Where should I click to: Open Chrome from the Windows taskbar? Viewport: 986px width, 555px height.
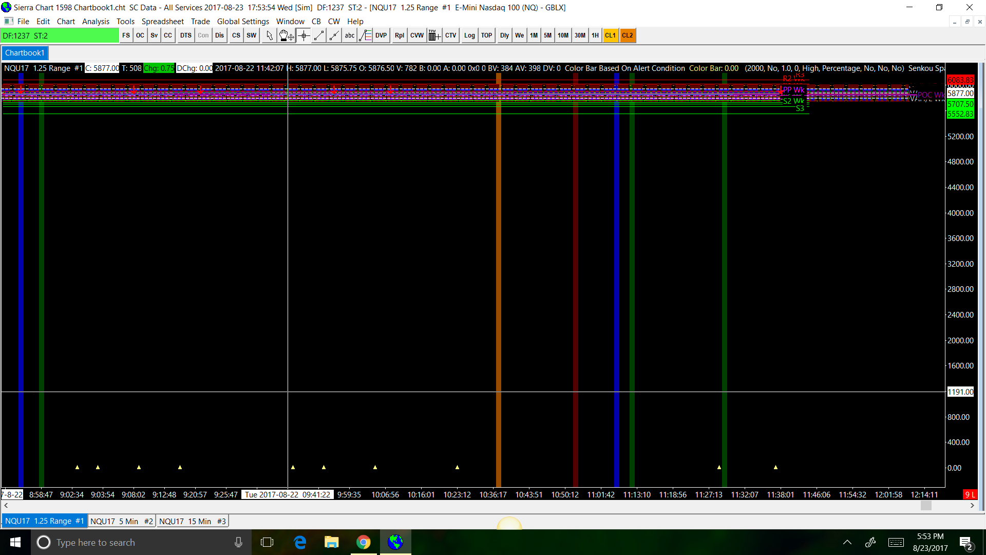364,542
